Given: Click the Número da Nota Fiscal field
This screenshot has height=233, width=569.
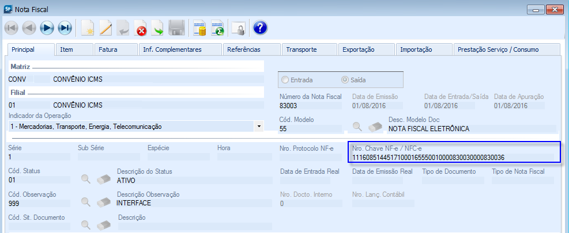Looking at the screenshot, I should click(x=311, y=106).
